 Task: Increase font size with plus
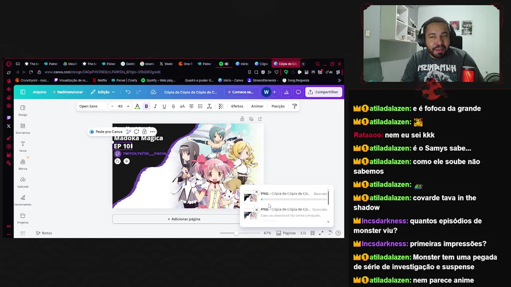[128, 106]
